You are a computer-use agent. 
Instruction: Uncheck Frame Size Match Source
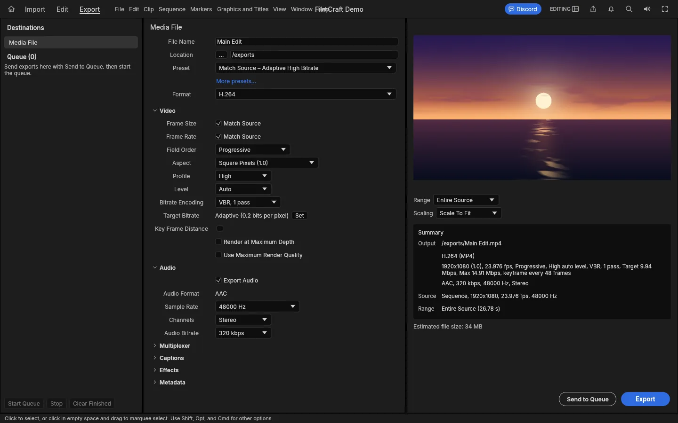(218, 124)
